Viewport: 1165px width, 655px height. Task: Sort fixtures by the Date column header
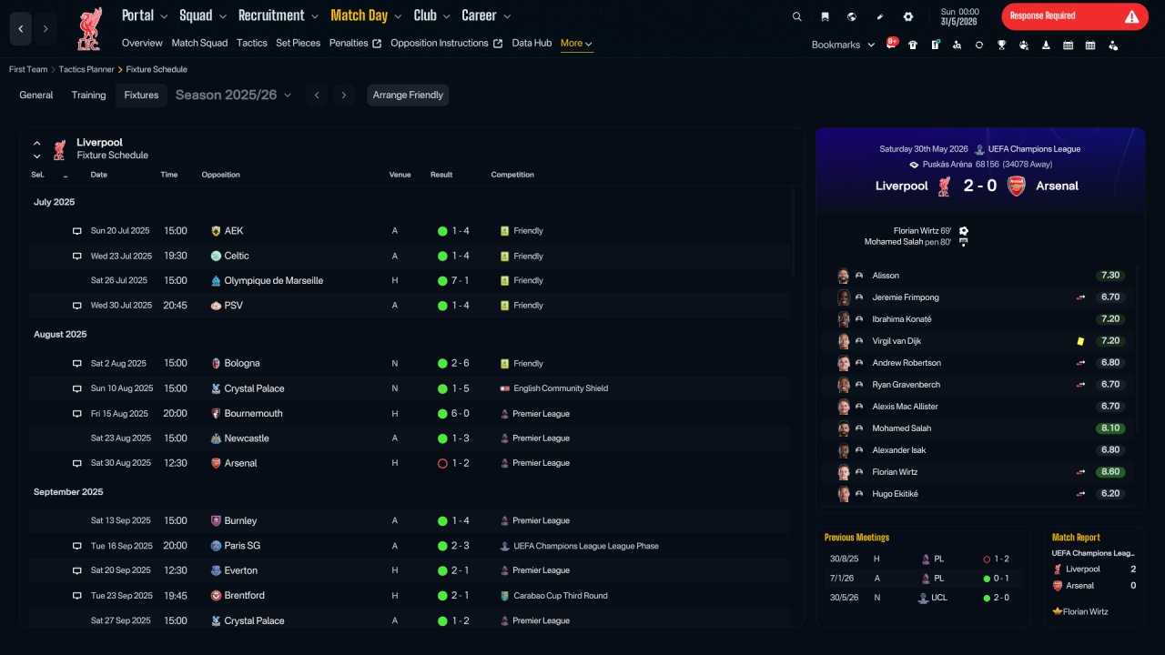(x=98, y=175)
